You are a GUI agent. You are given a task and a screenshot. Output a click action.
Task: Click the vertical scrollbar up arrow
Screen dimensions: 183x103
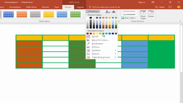pyautogui.click(x=181, y=24)
